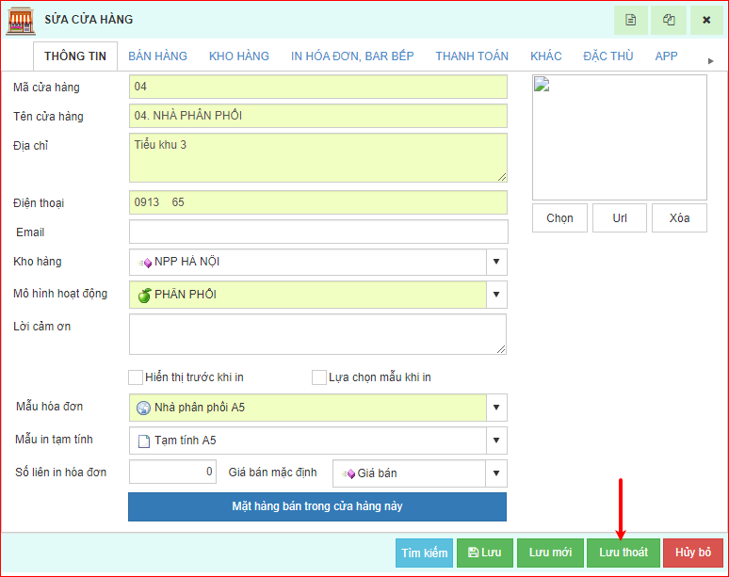Click the green apple icon in Mô hình hoạt động
729x577 pixels.
pos(144,295)
